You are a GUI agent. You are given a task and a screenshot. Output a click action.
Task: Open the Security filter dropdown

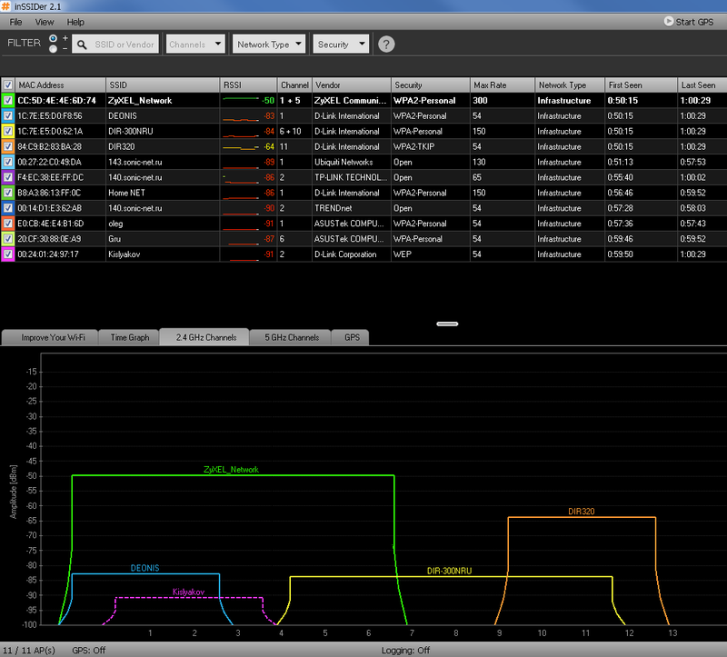point(341,44)
